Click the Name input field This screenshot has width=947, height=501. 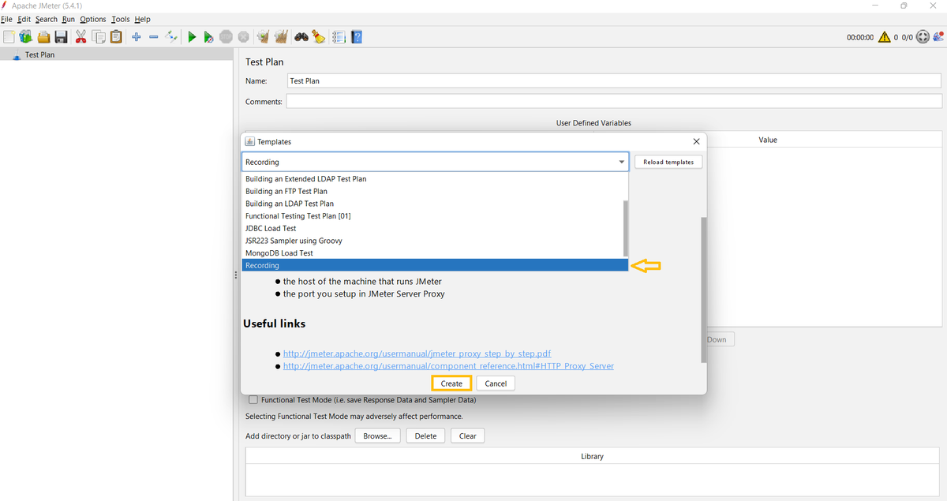613,80
